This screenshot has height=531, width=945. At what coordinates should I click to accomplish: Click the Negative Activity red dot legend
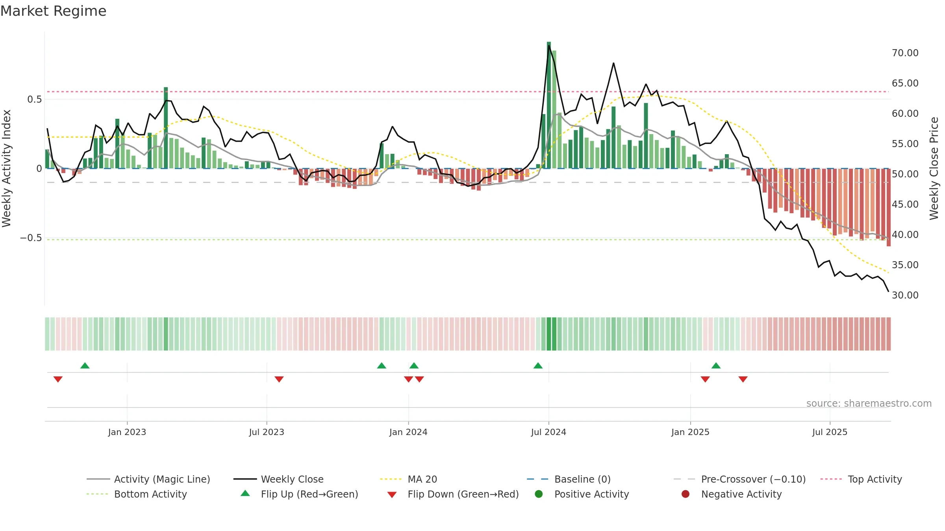click(686, 494)
